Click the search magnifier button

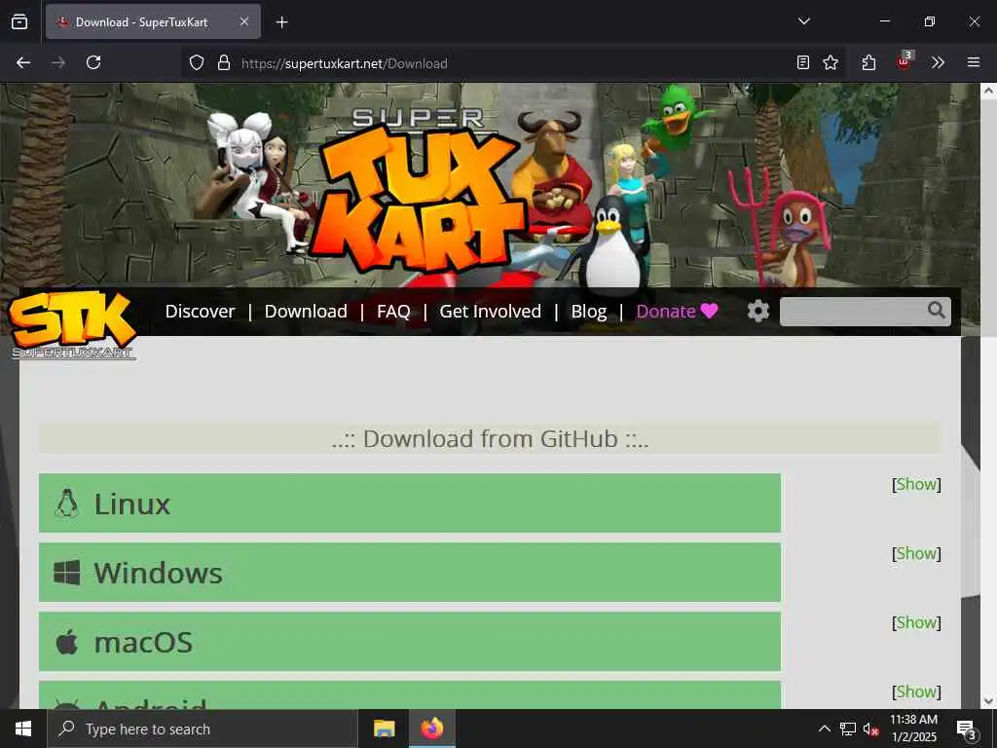936,310
